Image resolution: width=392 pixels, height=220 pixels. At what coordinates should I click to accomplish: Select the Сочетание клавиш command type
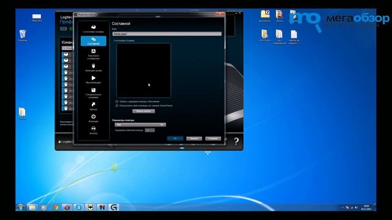click(x=93, y=29)
